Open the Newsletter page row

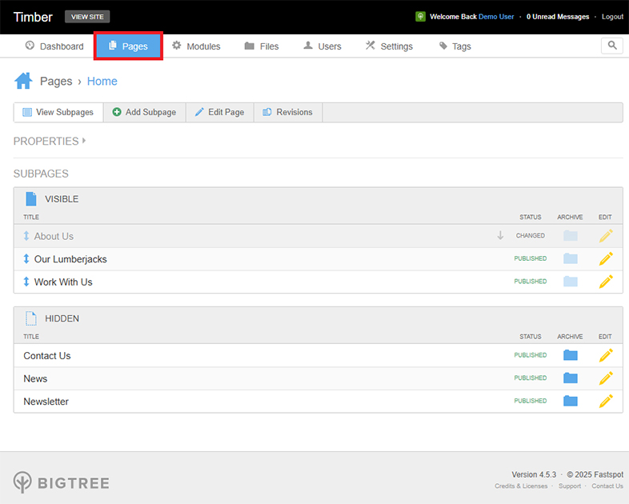(46, 402)
